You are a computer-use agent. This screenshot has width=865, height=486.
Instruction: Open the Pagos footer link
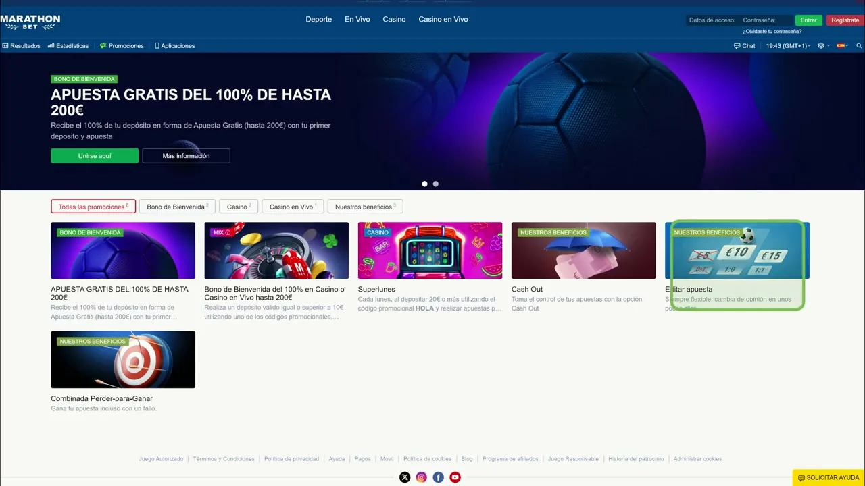[x=362, y=459]
